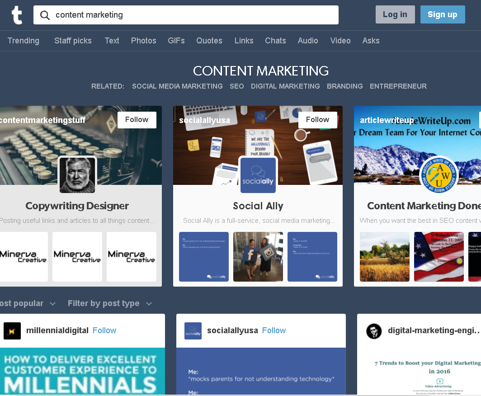Select the Video tab

click(x=340, y=41)
